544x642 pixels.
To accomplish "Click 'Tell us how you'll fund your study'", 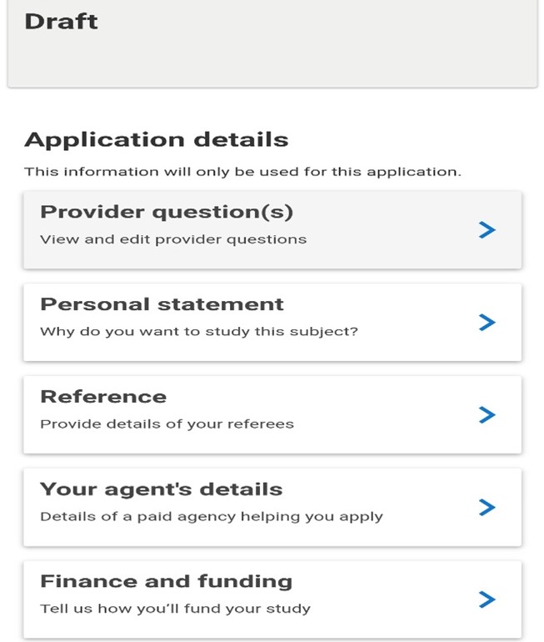I will coord(175,609).
